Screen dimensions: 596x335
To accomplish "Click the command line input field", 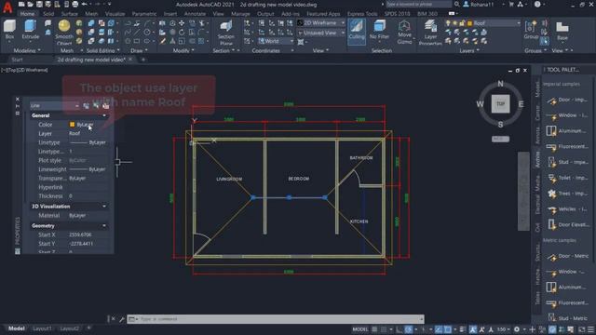I will (276, 319).
